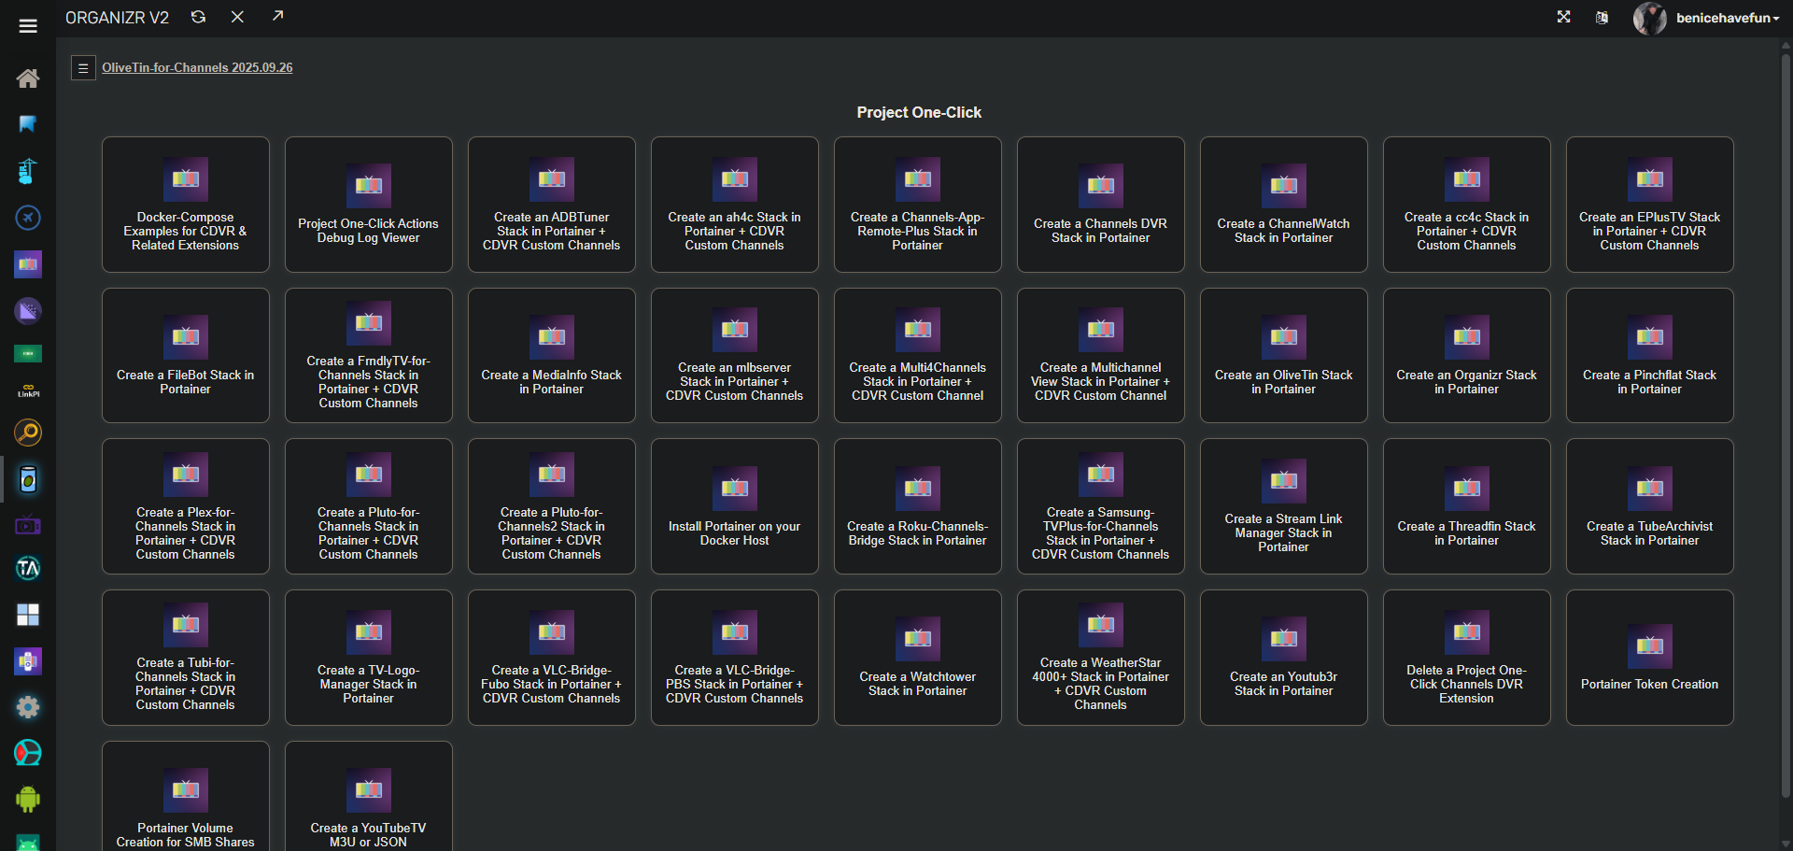Toggle fullscreen mode icon
Image resolution: width=1793 pixels, height=851 pixels.
(x=1563, y=17)
